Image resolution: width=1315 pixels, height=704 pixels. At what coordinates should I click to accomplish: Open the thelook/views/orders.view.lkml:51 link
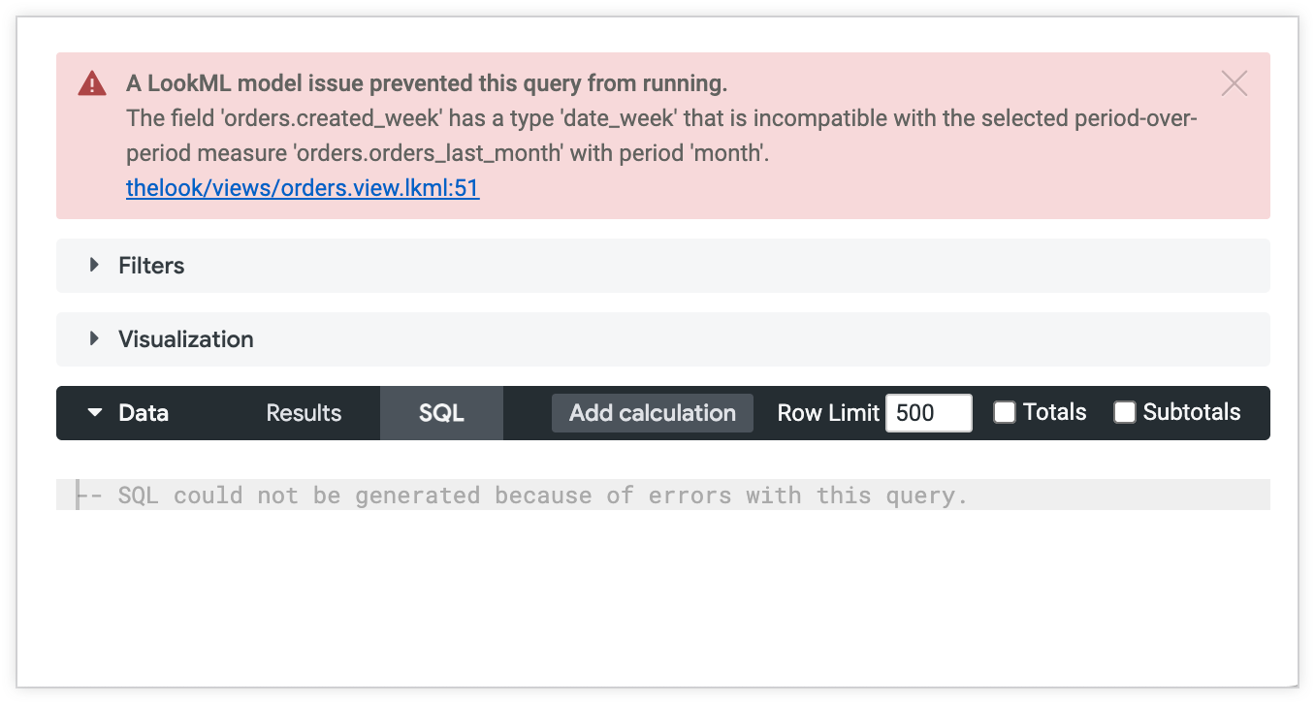[303, 188]
